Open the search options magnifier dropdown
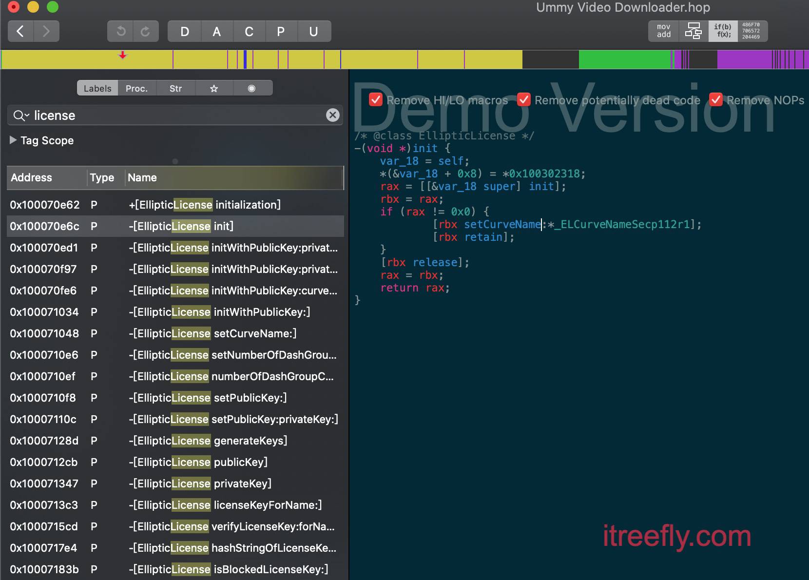This screenshot has height=580, width=809. tap(21, 116)
